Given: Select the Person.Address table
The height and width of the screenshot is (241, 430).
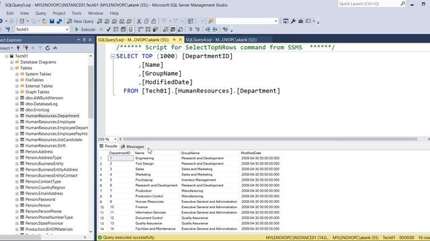Looking at the screenshot, I should pyautogui.click(x=39, y=152).
